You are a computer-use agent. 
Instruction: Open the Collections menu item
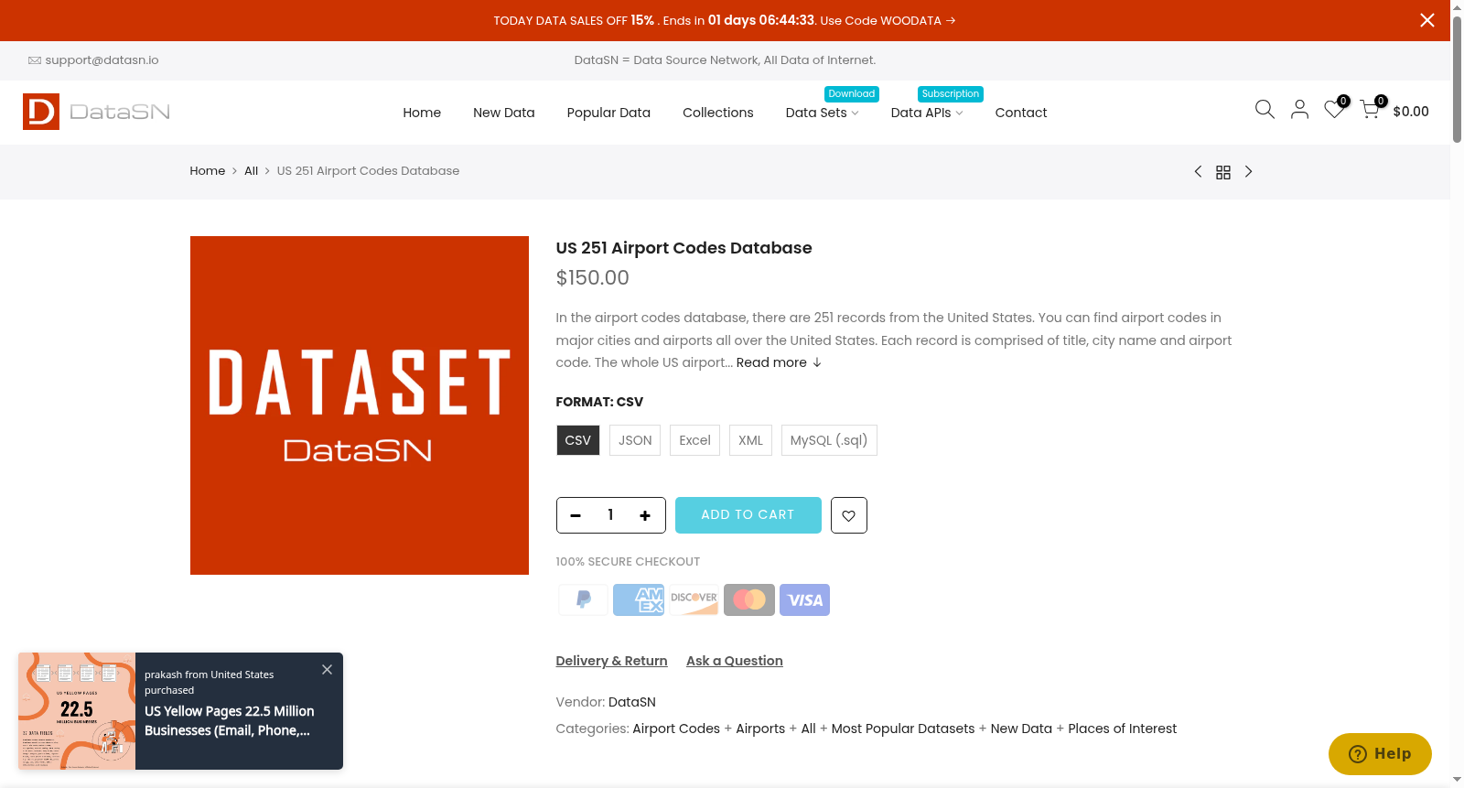718,113
